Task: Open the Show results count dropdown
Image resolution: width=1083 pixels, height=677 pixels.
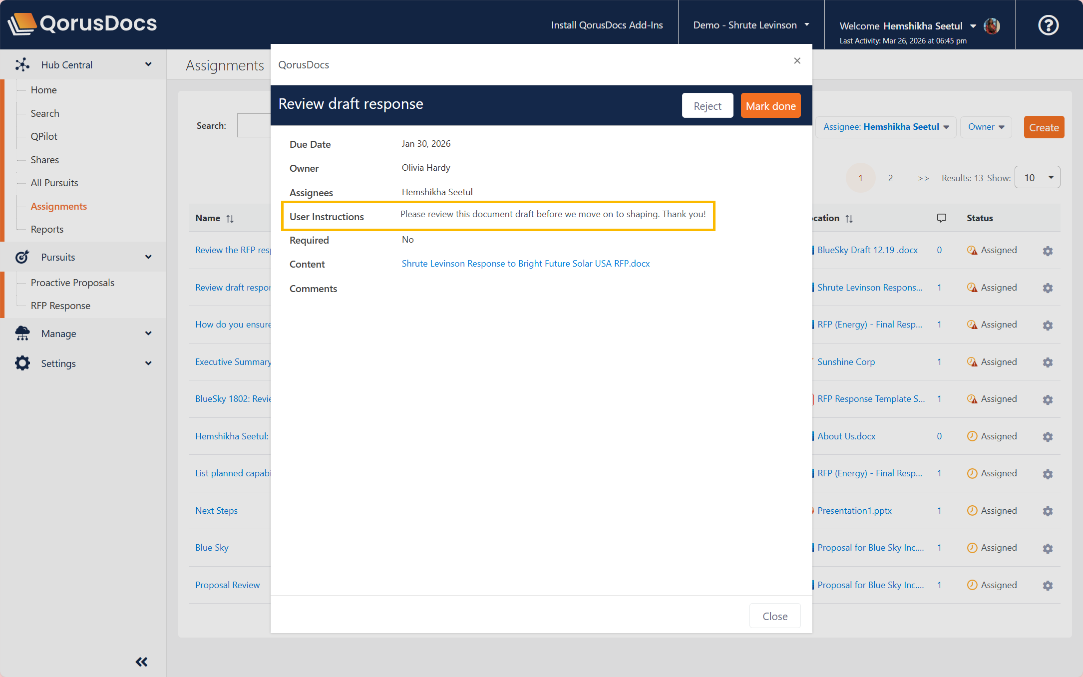Action: pos(1037,178)
